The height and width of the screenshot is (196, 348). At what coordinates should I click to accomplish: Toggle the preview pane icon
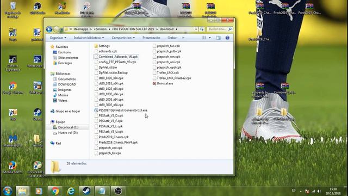[219, 38]
